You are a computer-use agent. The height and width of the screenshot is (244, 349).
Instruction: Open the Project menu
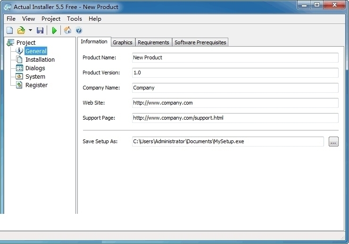point(51,19)
